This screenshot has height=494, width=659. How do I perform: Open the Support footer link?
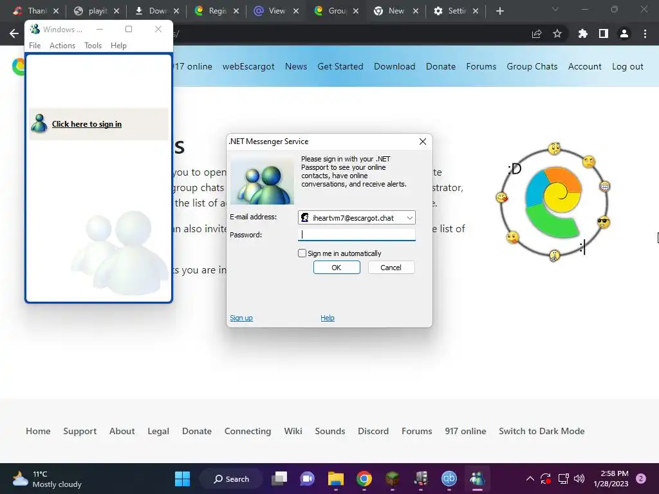[80, 431]
